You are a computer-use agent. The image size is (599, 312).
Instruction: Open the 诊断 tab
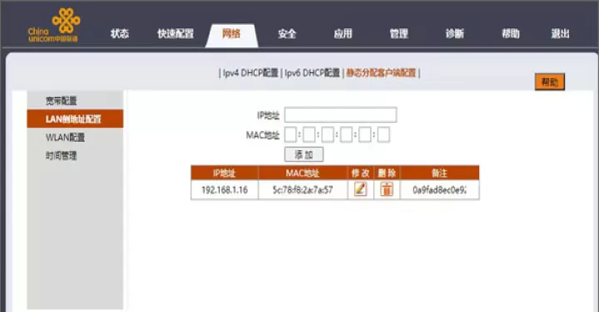(x=454, y=33)
